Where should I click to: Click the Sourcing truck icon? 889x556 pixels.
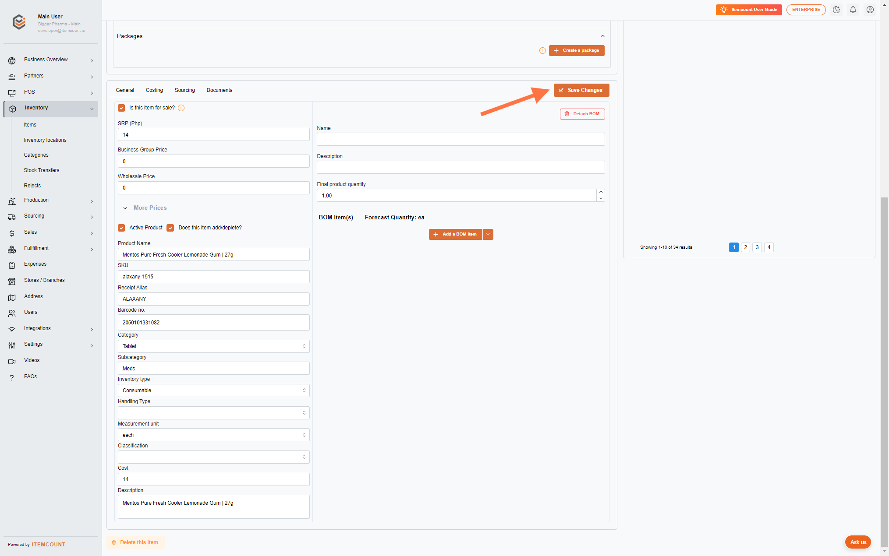12,217
